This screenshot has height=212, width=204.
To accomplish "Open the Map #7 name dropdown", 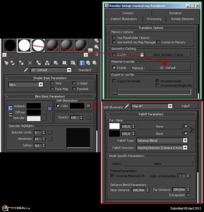I will (x=170, y=106).
